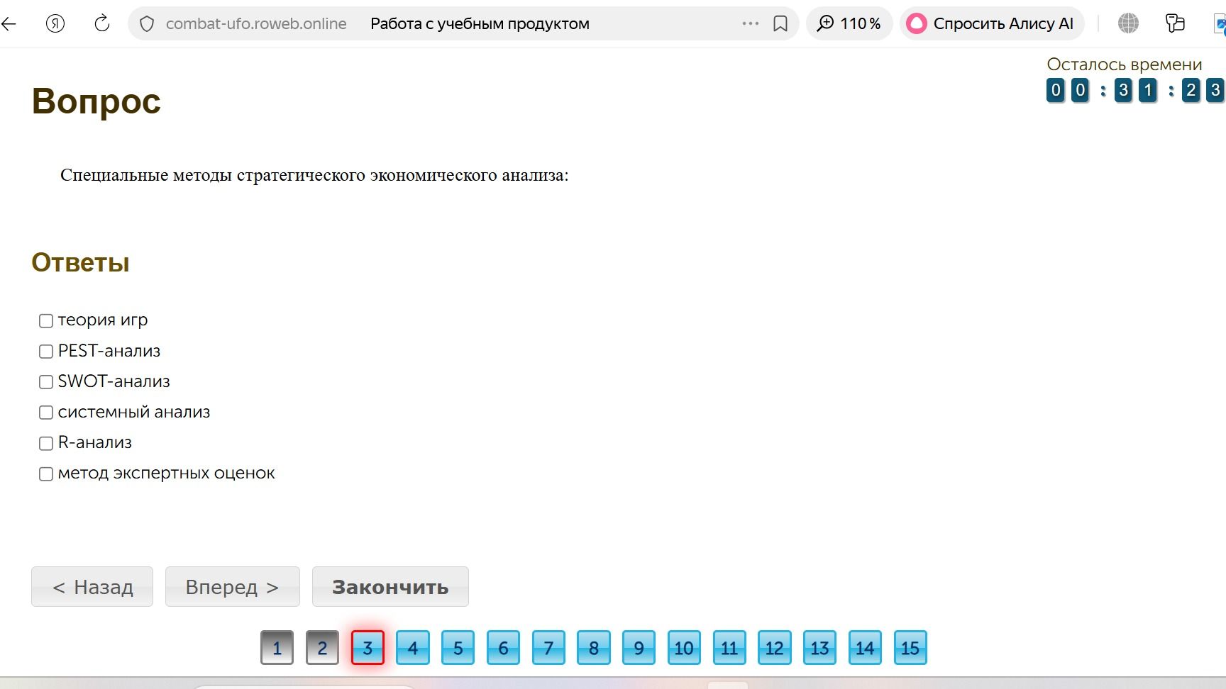This screenshot has width=1226, height=689.
Task: Click the '< Назад' button
Action: tap(92, 587)
